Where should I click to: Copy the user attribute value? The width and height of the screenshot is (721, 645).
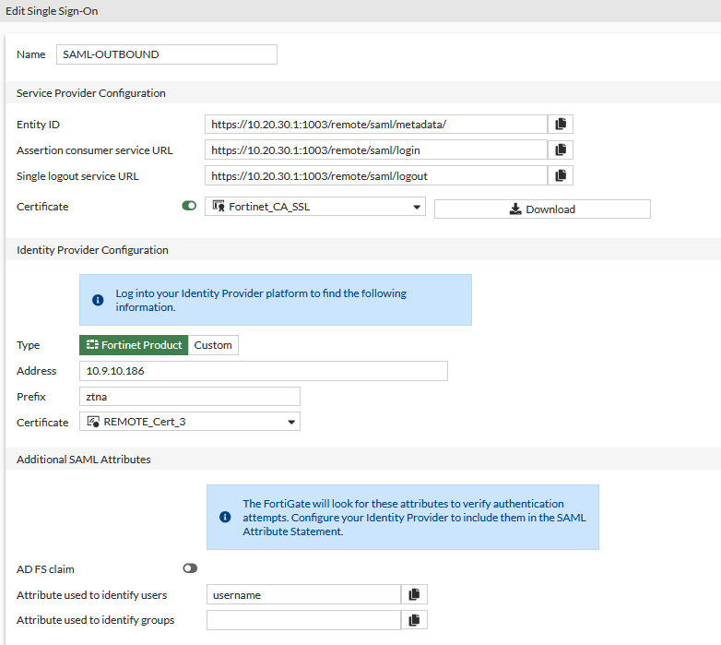tap(414, 594)
